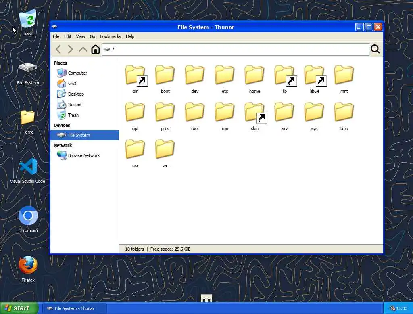The width and height of the screenshot is (413, 314).
Task: Select the root folder icon
Action: (195, 112)
